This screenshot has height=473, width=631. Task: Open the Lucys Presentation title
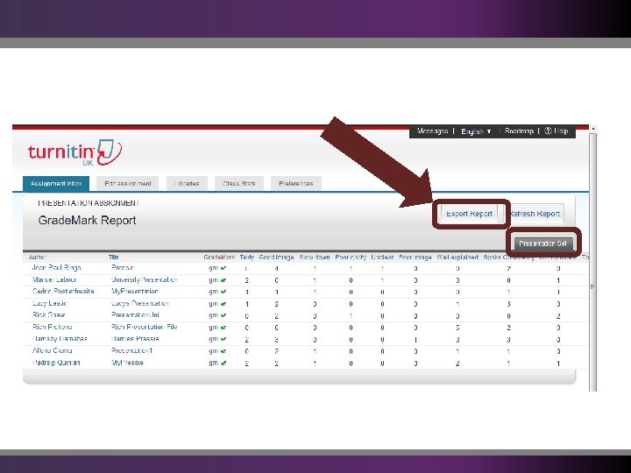[139, 303]
